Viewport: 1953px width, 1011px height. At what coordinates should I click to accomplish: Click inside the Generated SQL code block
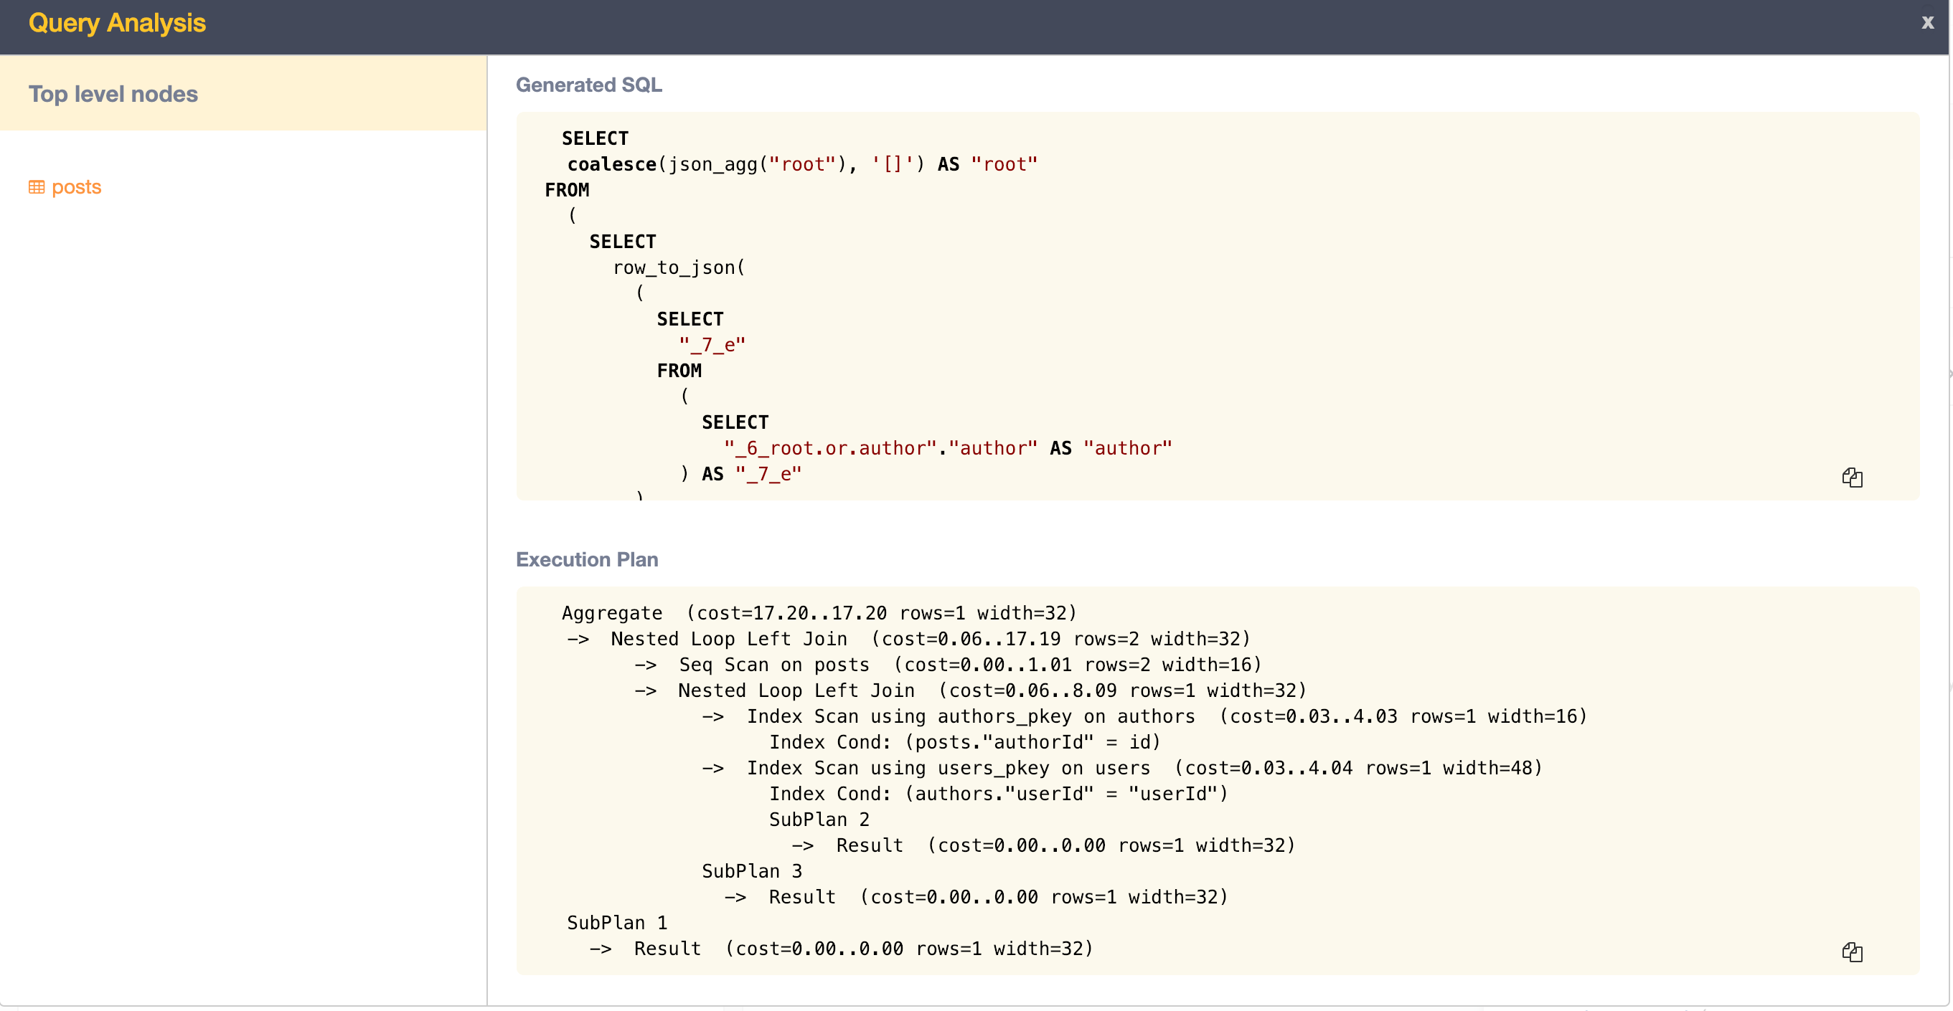(1061, 303)
